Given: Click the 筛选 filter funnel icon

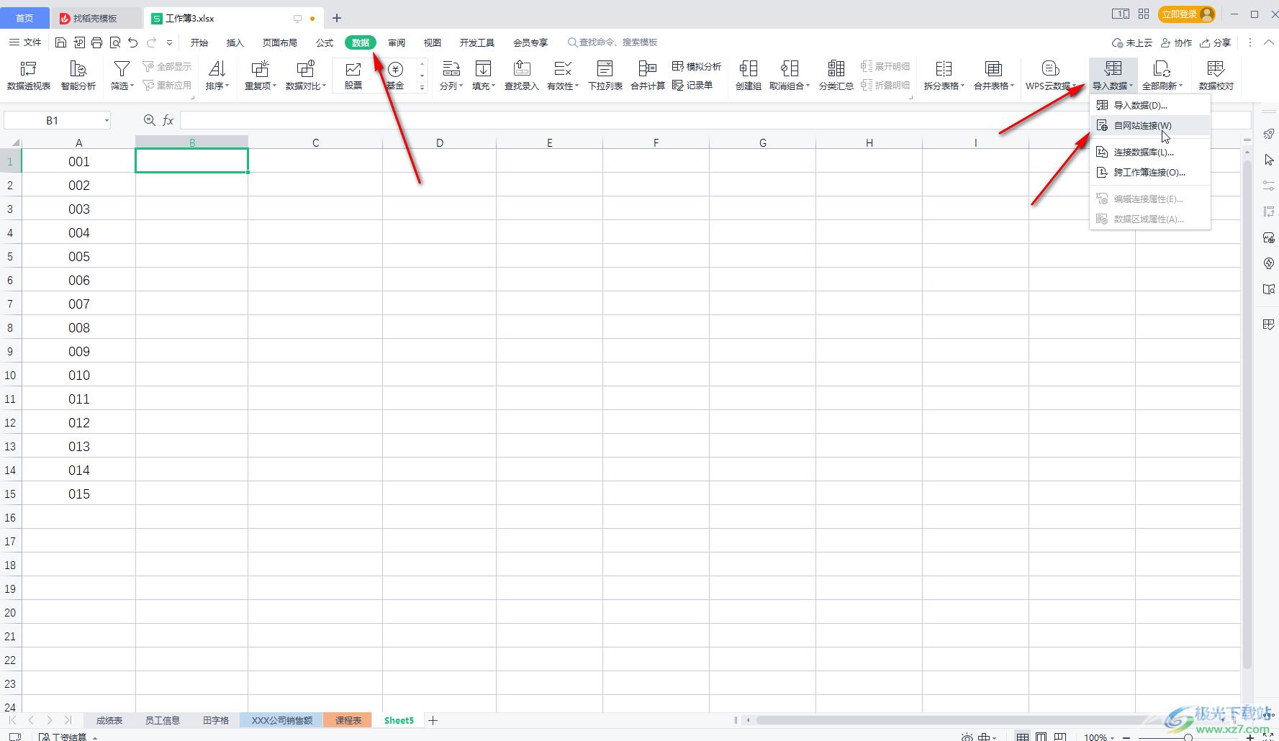Looking at the screenshot, I should tap(122, 68).
